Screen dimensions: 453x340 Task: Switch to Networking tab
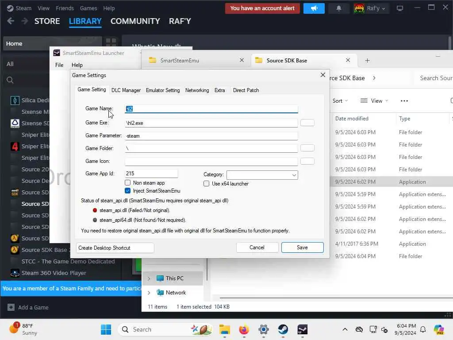pos(197,90)
